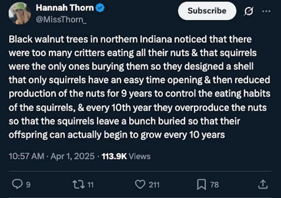Open the three-dot more options menu
Viewport: 281px width, 198px height.
[267, 11]
